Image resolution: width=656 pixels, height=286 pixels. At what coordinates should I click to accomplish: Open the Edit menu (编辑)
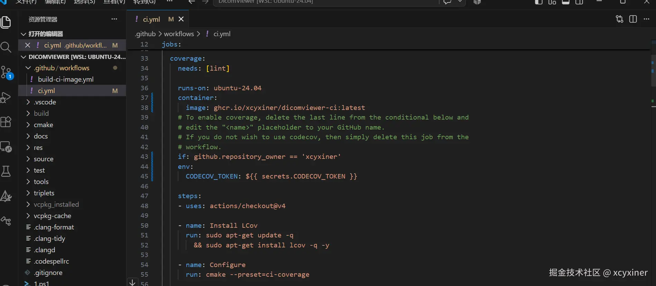click(55, 2)
